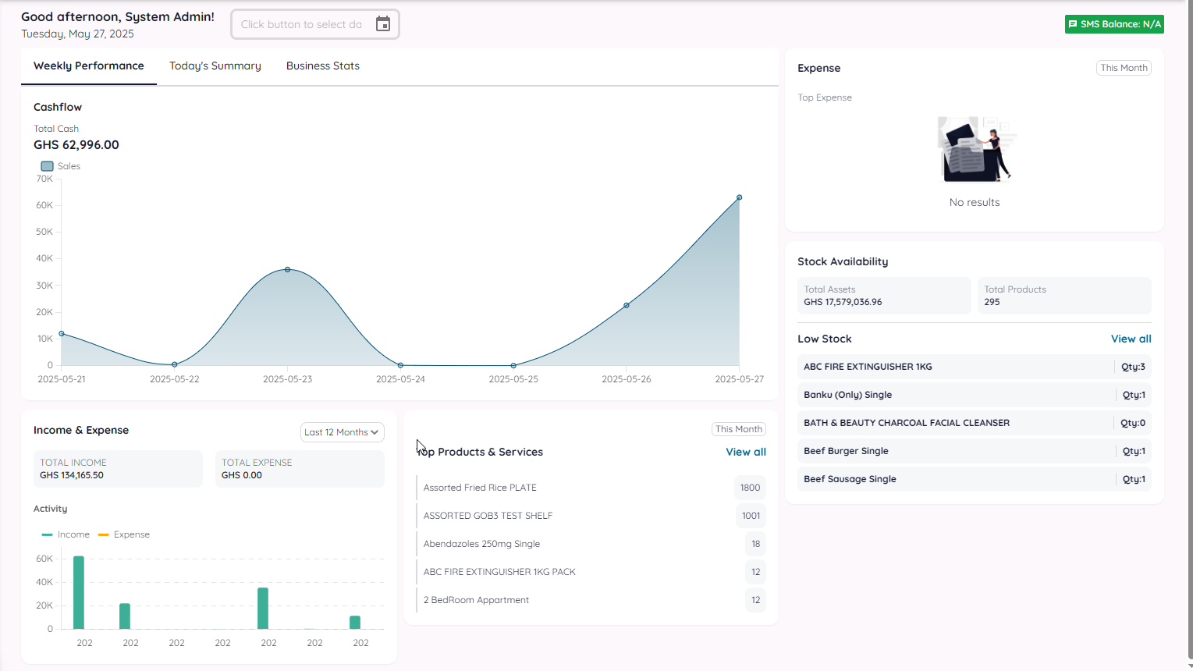The image size is (1193, 671).
Task: Open the calendar date picker icon
Action: point(382,24)
